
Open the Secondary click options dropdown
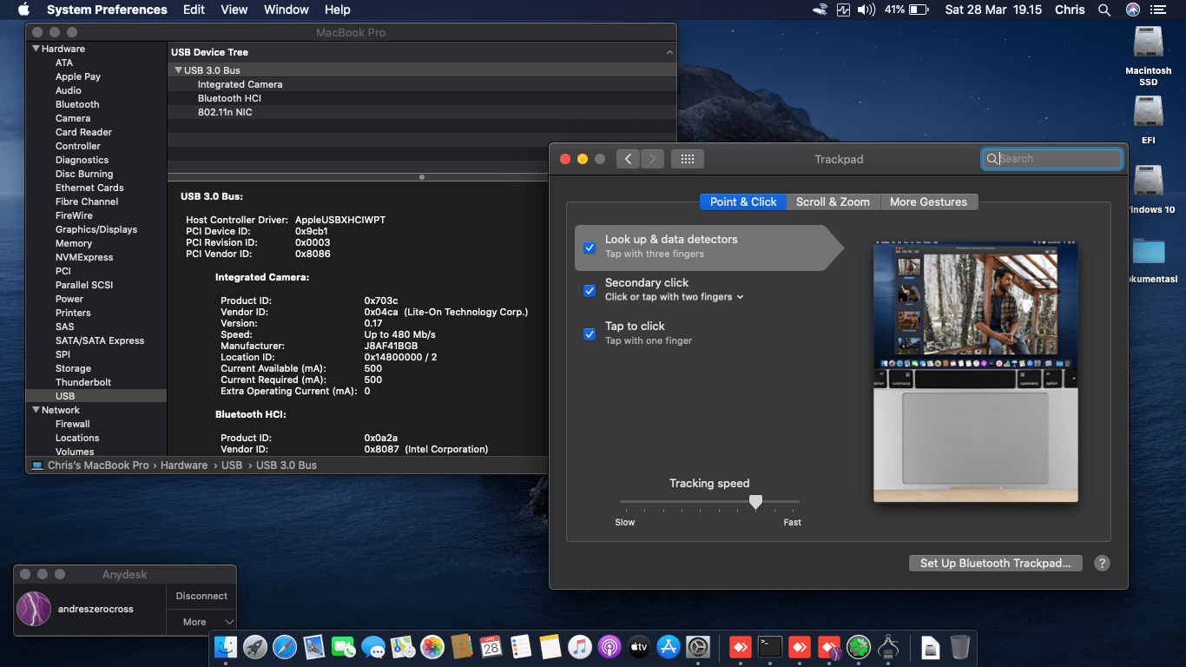[740, 297]
